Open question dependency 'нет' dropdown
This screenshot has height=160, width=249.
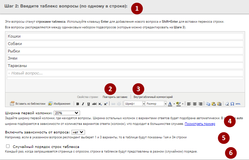coord(78,132)
